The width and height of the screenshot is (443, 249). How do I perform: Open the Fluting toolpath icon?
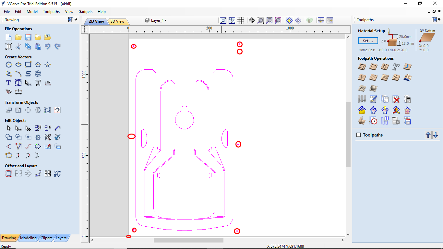(374, 77)
